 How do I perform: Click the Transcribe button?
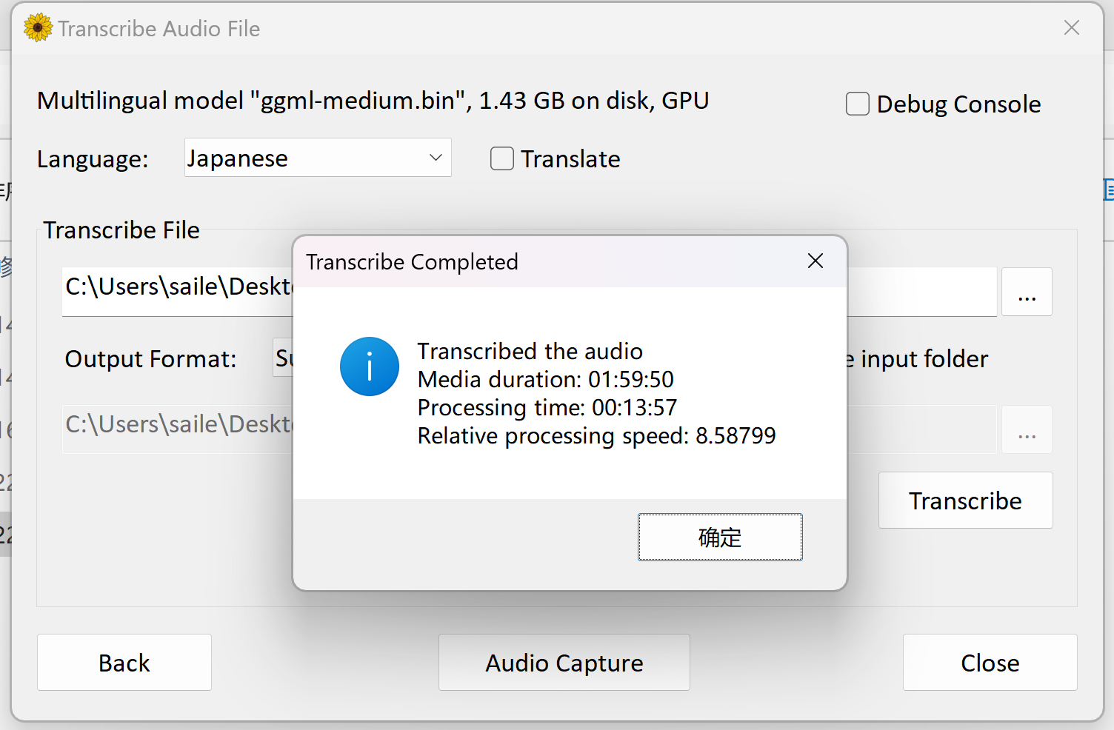pos(965,500)
